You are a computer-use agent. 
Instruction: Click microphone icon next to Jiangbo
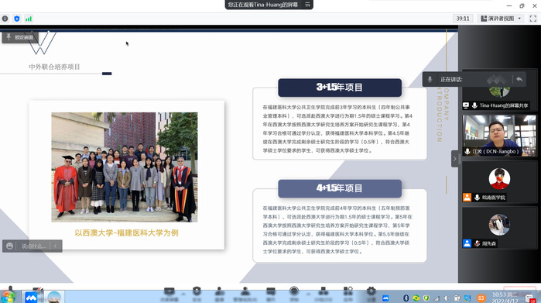[467, 151]
